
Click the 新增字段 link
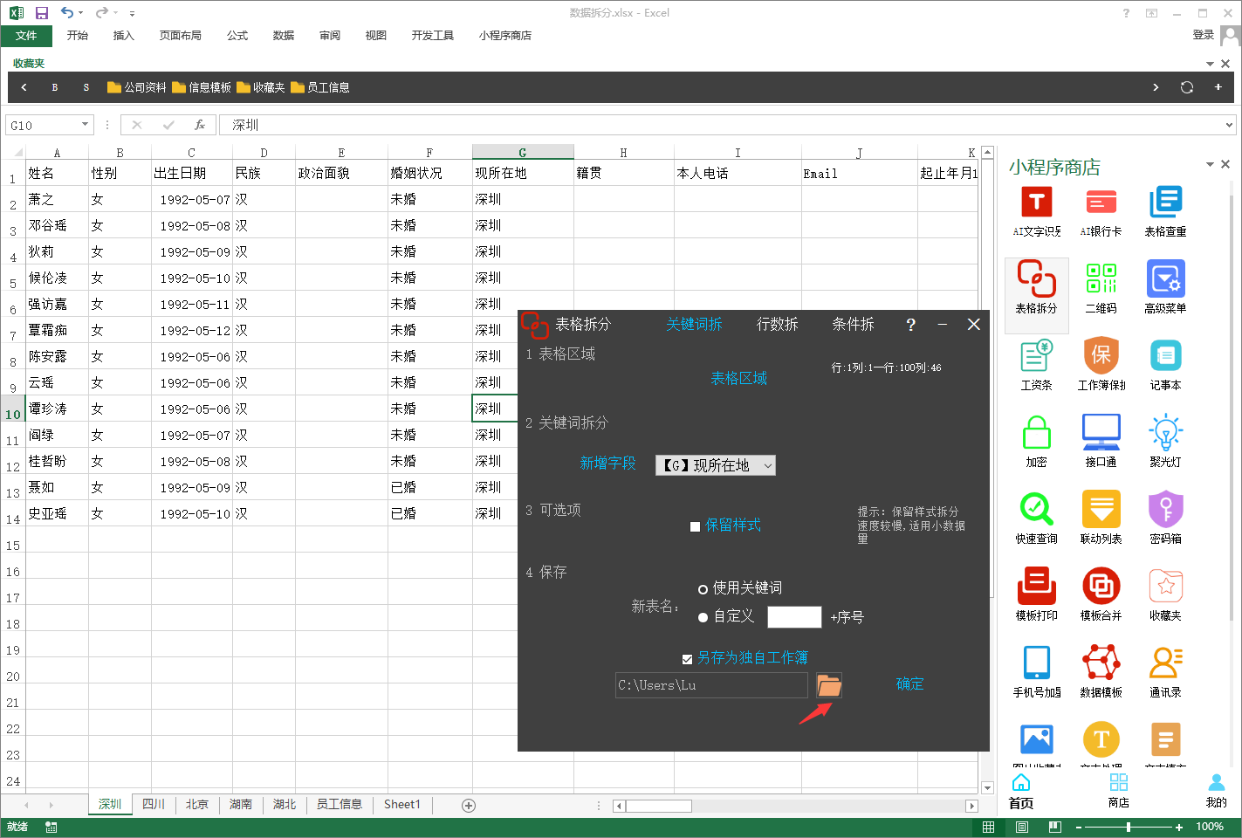607,464
